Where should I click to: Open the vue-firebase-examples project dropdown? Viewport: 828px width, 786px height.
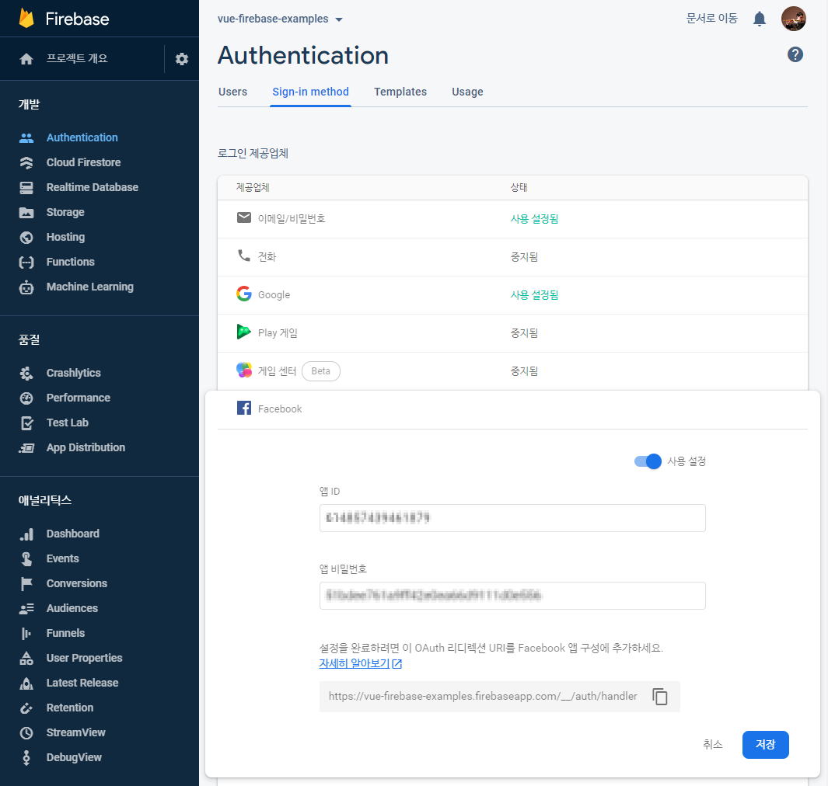click(281, 19)
